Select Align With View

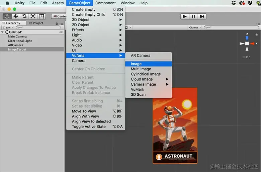tap(96, 116)
